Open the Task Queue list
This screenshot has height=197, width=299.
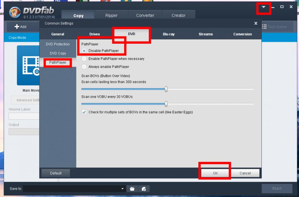coord(274,26)
